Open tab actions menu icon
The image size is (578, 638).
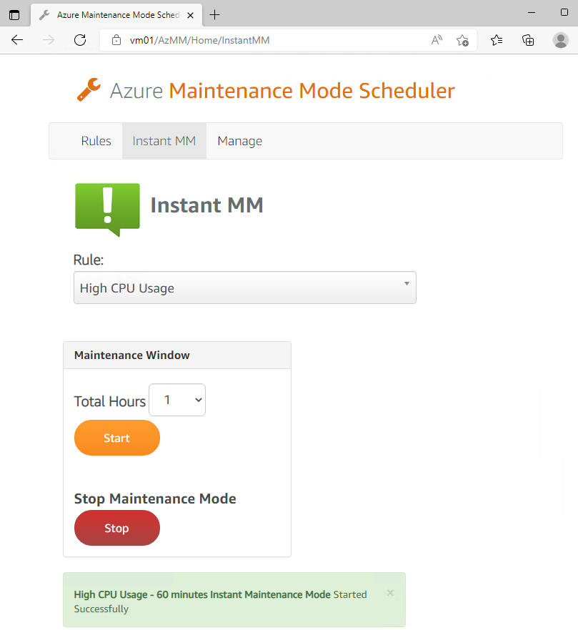pyautogui.click(x=14, y=15)
